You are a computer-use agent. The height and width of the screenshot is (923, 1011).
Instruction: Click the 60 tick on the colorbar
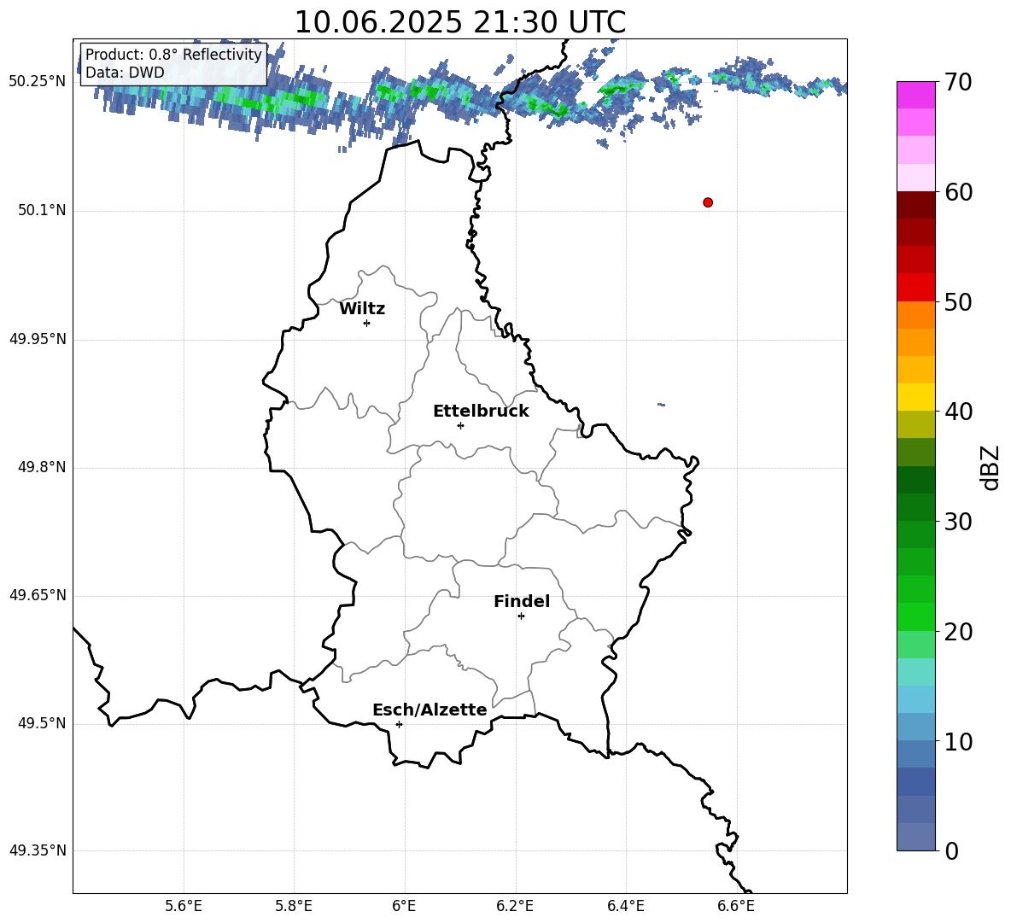point(957,192)
